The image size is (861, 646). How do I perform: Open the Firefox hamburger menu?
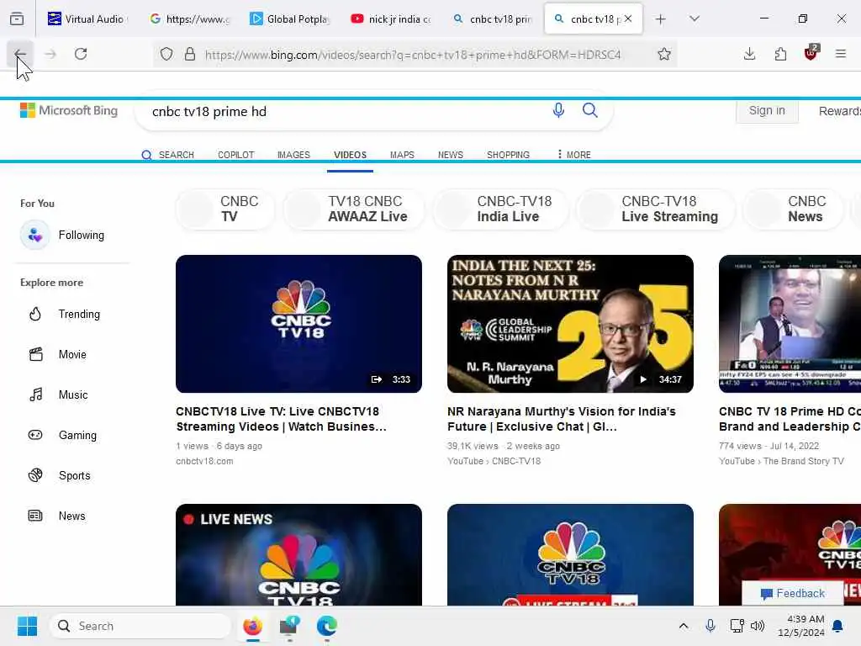(x=841, y=54)
